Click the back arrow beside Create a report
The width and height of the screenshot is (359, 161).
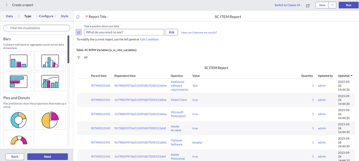tap(7, 5)
